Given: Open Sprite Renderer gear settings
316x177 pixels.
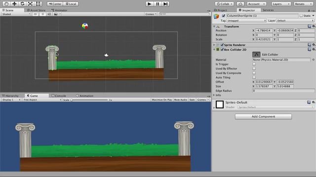Looking at the screenshot, I should tap(314, 45).
